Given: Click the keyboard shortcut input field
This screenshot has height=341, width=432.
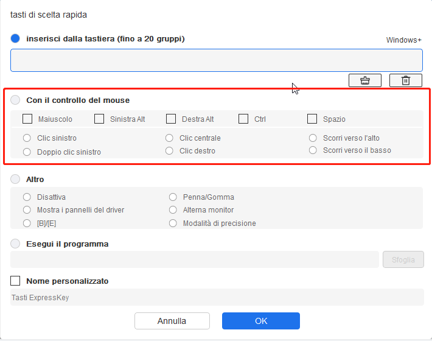Looking at the screenshot, I should pos(217,60).
